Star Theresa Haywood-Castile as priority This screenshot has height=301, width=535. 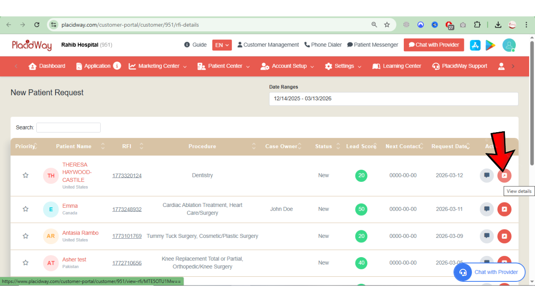(25, 176)
